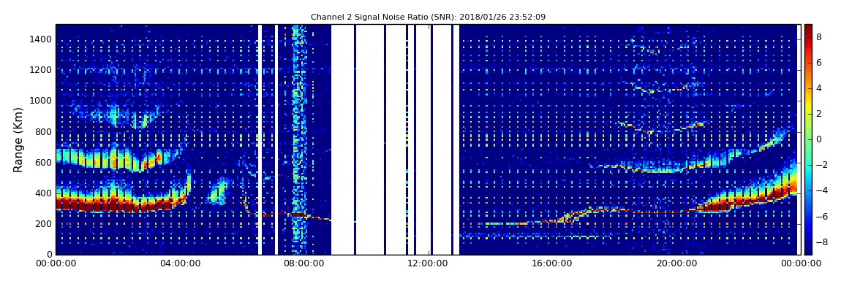Click the colorbar value 4 label
The width and height of the screenshot is (841, 297).
point(819,88)
